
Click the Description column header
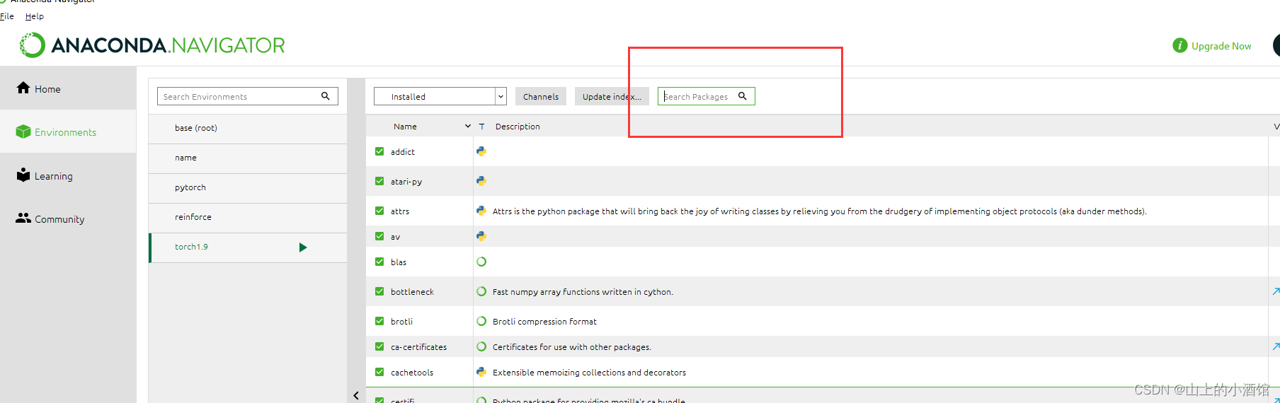(518, 127)
